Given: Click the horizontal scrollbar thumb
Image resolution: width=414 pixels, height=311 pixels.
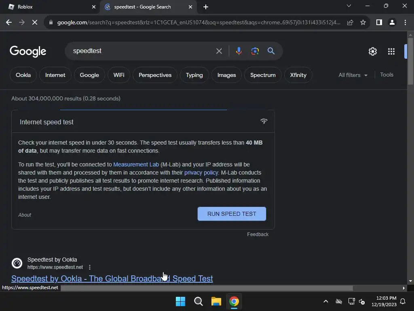Looking at the screenshot, I should coord(207,288).
